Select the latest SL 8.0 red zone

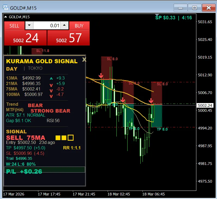(x=157, y=93)
